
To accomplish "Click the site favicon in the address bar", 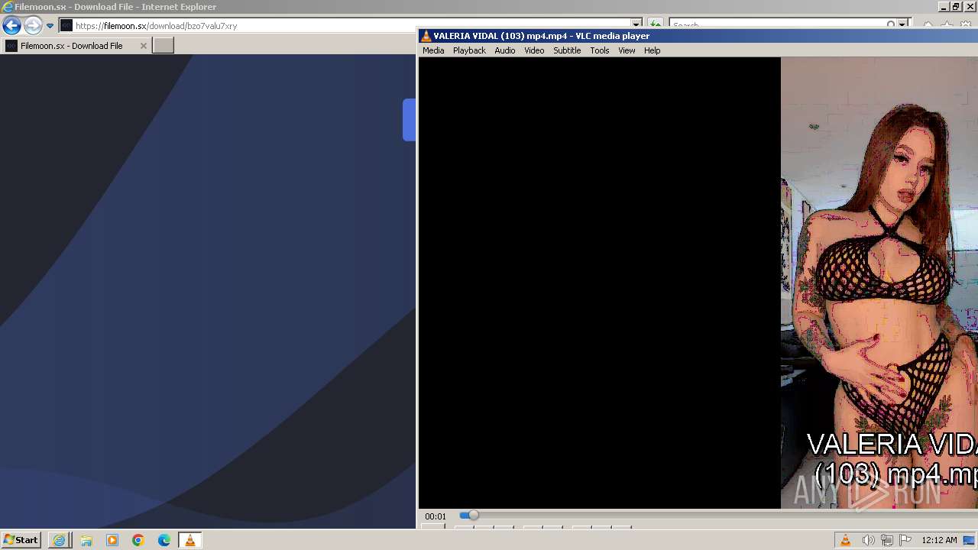I will 66,26.
